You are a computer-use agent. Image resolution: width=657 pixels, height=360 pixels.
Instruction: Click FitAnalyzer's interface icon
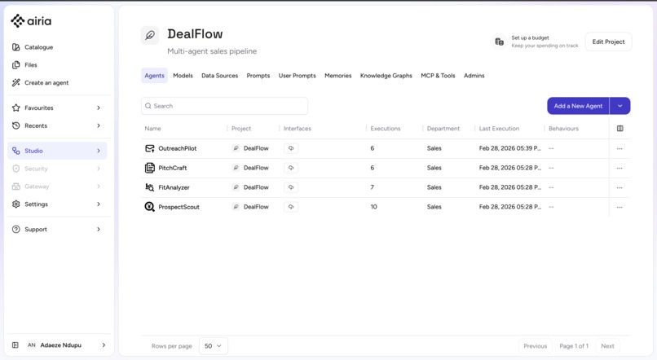click(x=291, y=187)
